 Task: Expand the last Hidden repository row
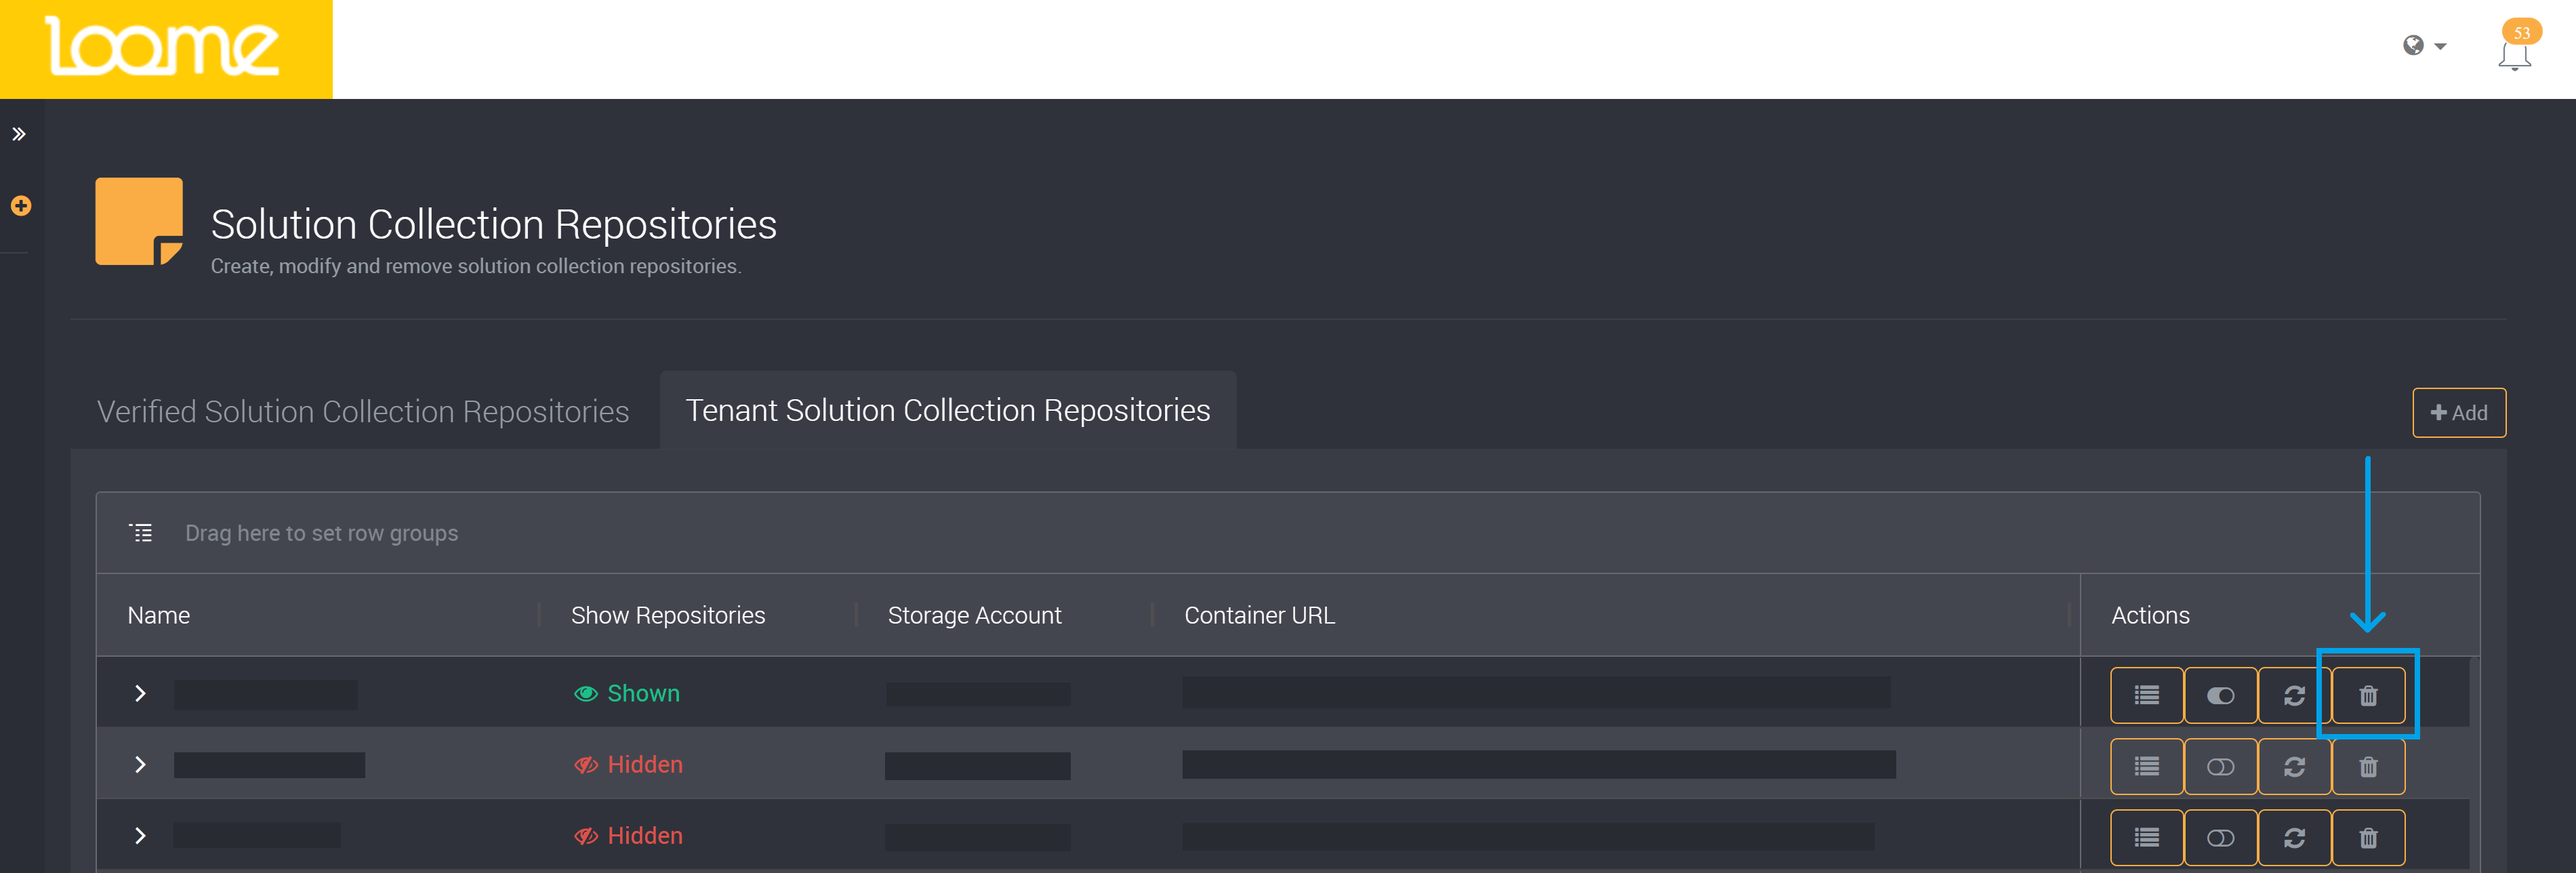[140, 835]
